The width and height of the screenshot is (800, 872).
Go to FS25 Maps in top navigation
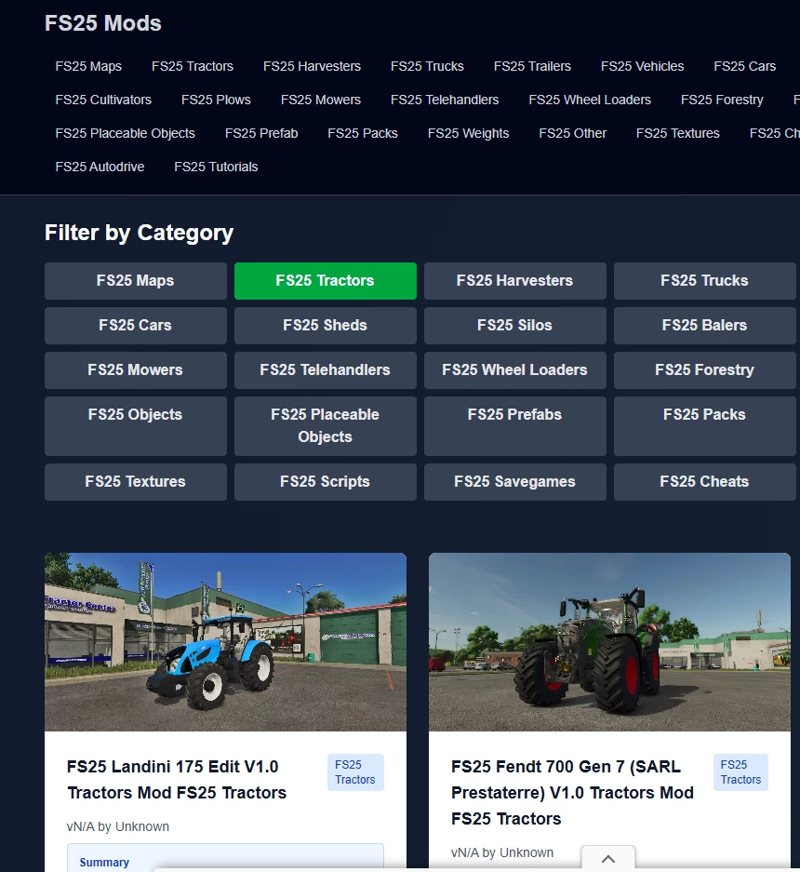(88, 66)
